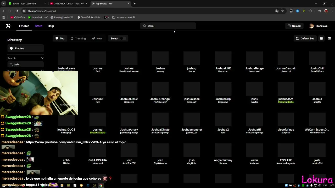Open the FOSHUR emote card

[286, 154]
